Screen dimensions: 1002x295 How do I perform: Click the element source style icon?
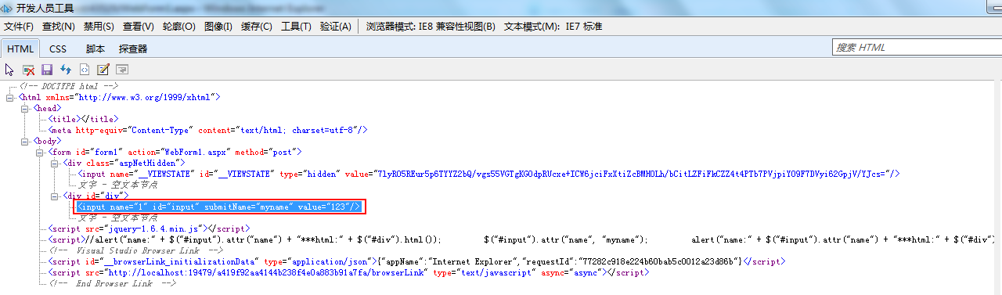pos(85,70)
